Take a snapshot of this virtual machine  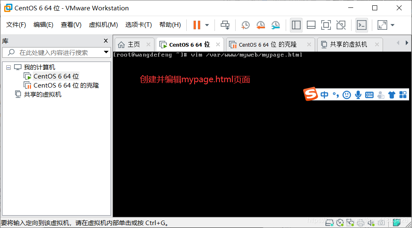[x=246, y=25]
